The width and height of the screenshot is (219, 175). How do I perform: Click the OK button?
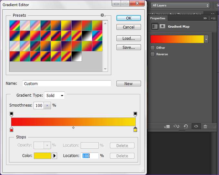point(128,18)
